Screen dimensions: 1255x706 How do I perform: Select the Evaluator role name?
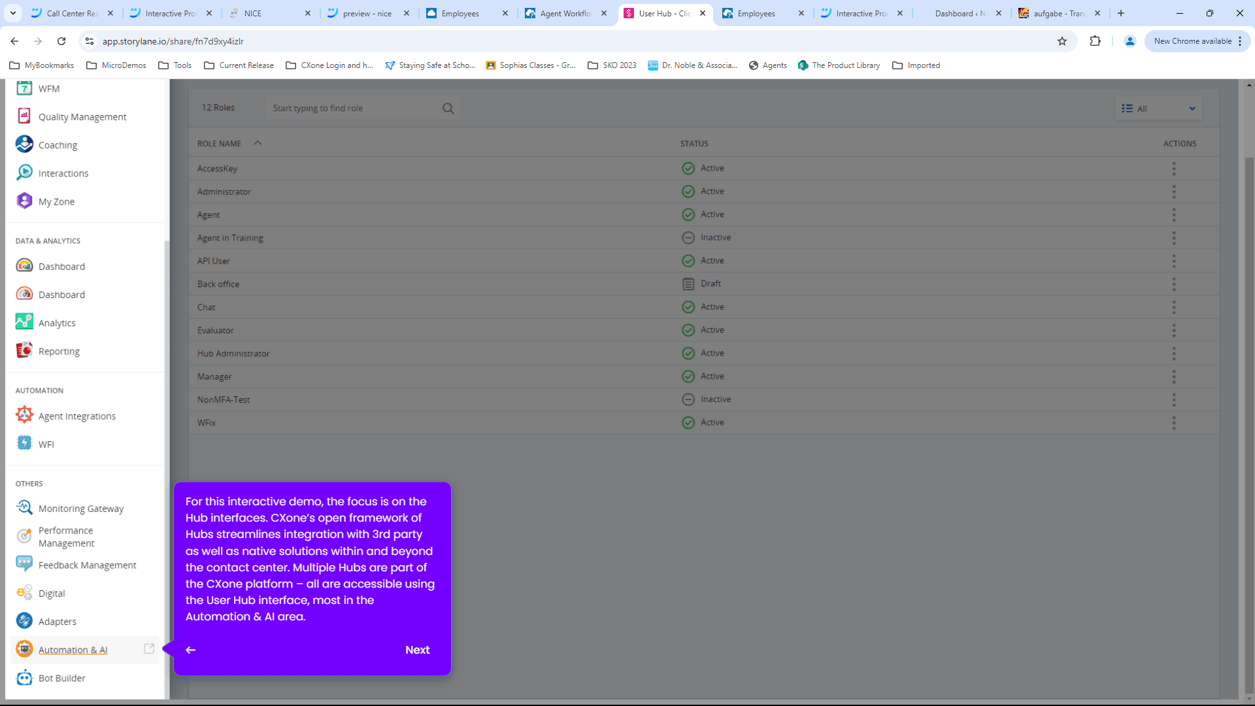coord(215,331)
